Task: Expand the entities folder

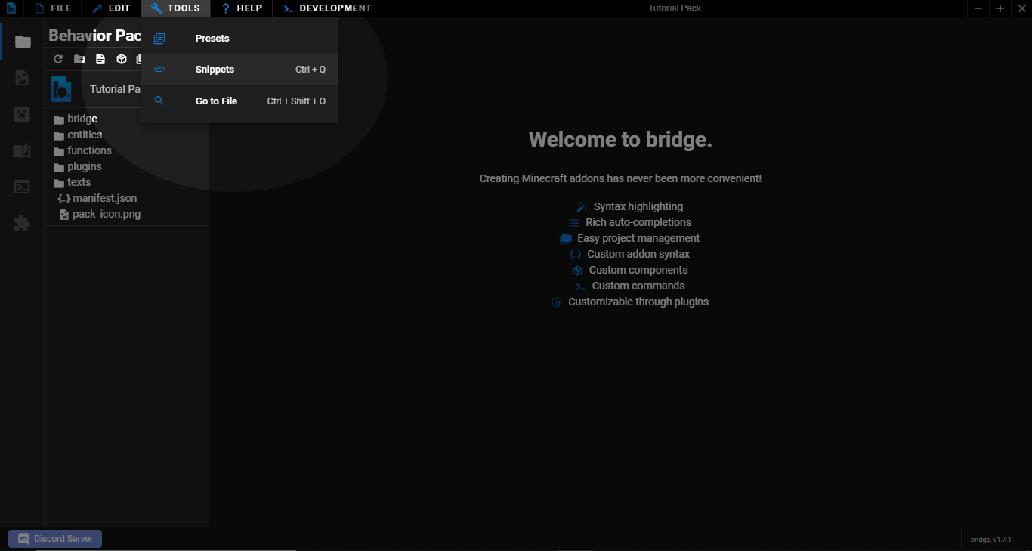Action: 78,135
